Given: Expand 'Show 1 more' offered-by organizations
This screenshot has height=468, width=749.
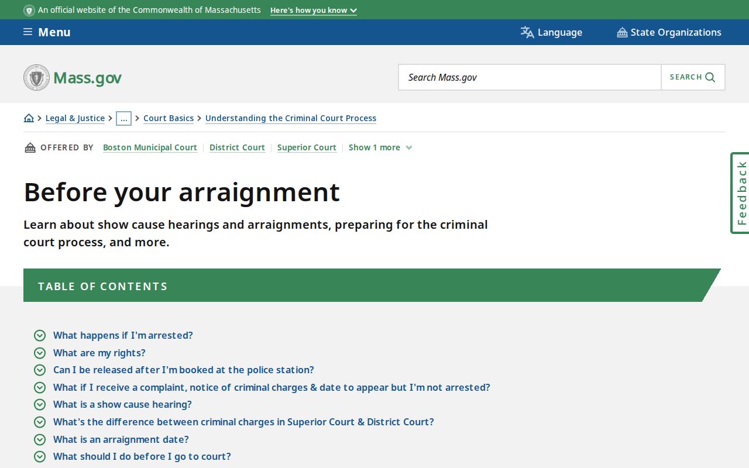Looking at the screenshot, I should tap(380, 147).
